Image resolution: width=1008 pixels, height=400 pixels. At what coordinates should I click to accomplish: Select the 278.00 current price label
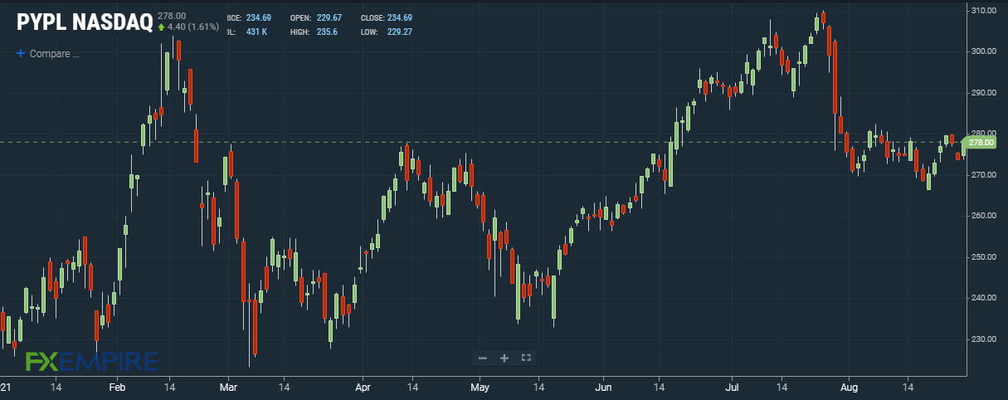coord(171,16)
